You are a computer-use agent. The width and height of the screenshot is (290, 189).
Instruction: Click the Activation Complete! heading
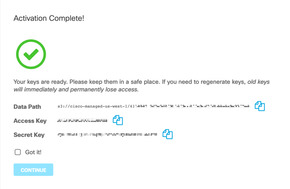pyautogui.click(x=49, y=19)
